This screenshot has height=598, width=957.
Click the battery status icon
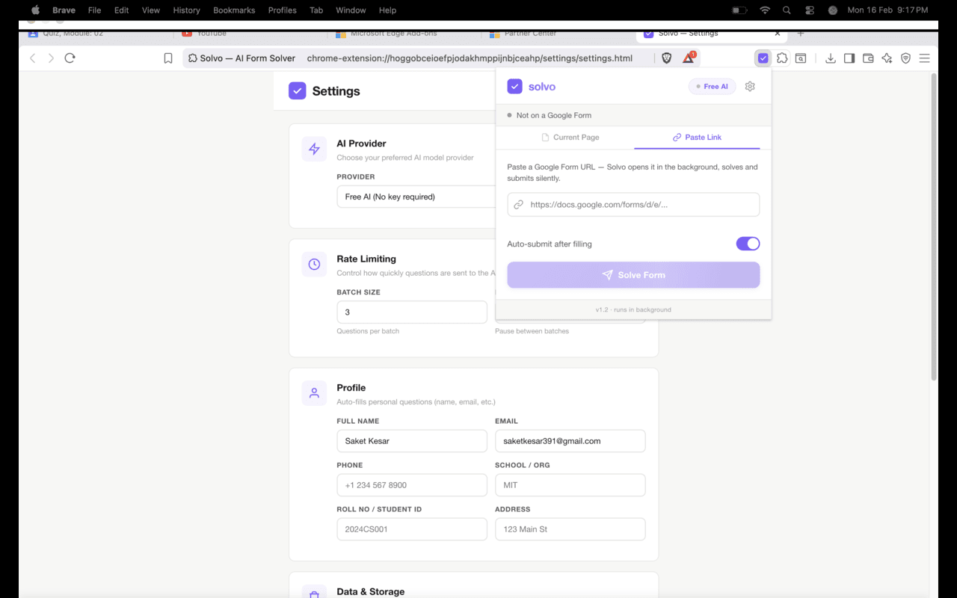pyautogui.click(x=739, y=10)
